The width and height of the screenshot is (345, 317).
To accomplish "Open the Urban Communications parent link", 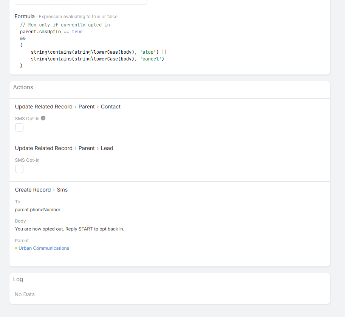I will pos(44,248).
